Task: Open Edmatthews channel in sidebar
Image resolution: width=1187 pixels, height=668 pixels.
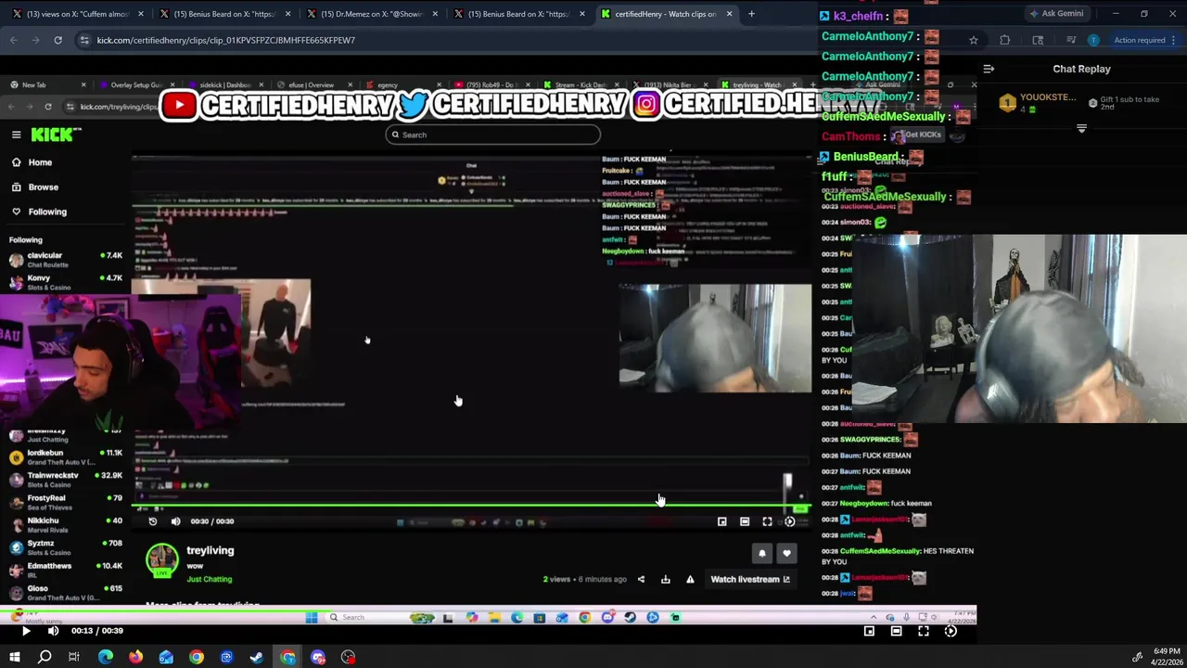Action: click(65, 570)
